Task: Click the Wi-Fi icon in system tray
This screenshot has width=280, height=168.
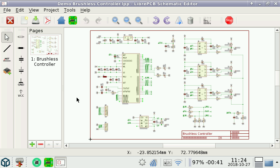Action: coord(178,162)
